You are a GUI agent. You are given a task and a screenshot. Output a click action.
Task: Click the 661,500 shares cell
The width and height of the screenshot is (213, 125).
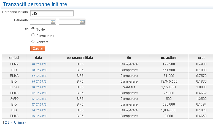(x=169, y=70)
